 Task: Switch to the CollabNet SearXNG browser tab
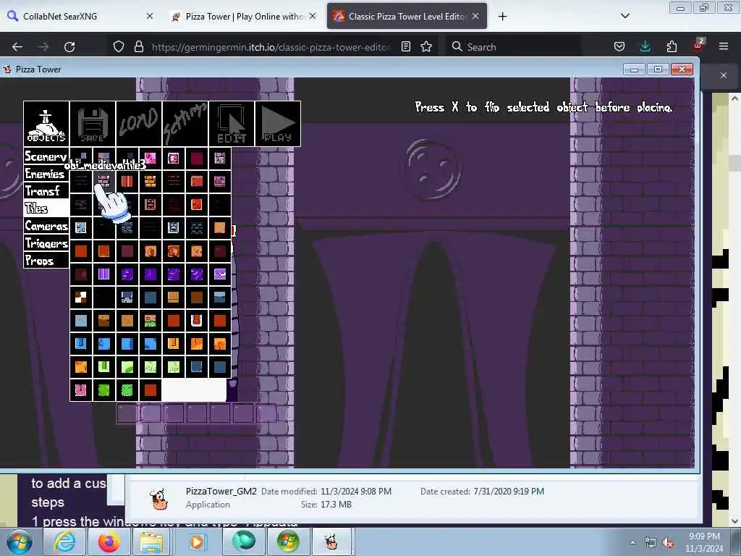pyautogui.click(x=80, y=16)
